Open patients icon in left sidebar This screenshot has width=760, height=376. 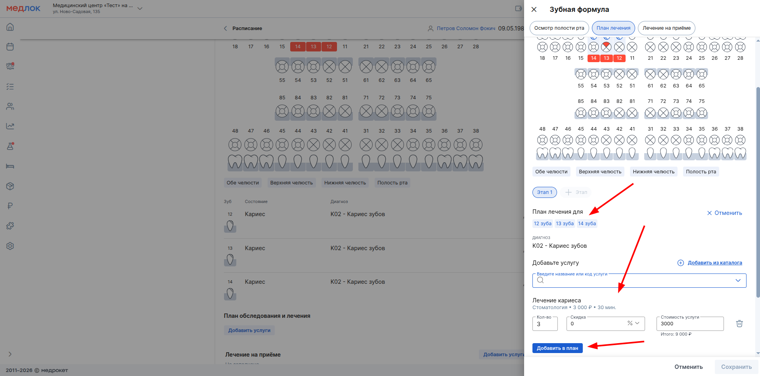(10, 106)
